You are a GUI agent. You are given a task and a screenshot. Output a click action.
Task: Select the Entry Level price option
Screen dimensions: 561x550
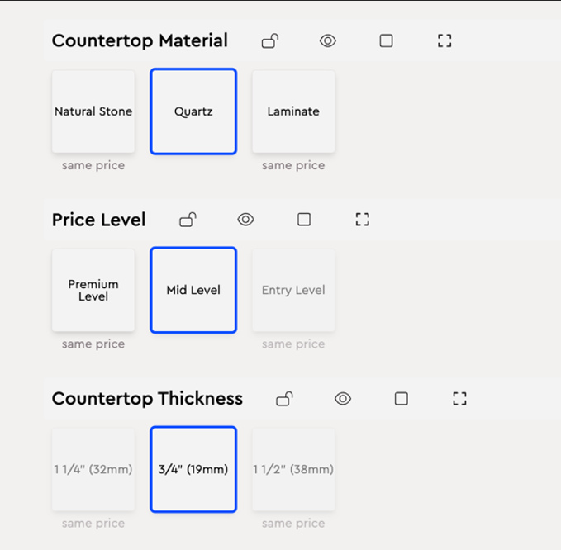[293, 290]
